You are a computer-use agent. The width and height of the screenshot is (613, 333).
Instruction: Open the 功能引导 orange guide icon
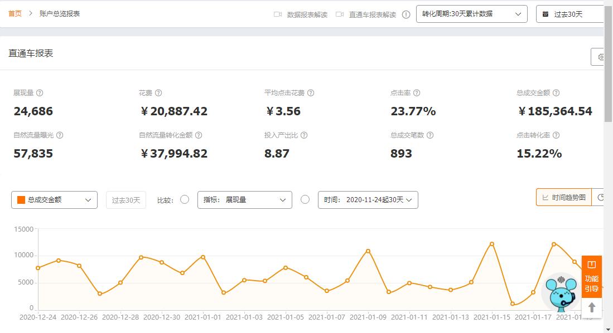[592, 276]
